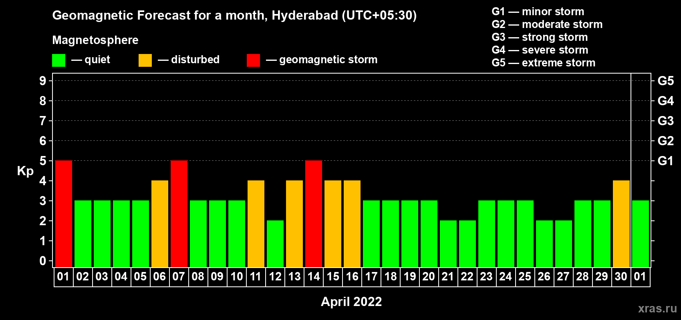Click the date label 05
The height and width of the screenshot is (320, 681).
(140, 276)
